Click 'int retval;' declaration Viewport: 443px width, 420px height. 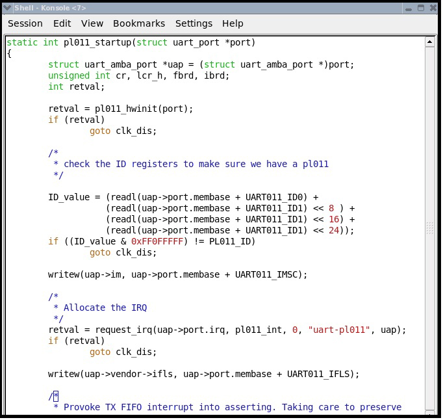click(77, 86)
